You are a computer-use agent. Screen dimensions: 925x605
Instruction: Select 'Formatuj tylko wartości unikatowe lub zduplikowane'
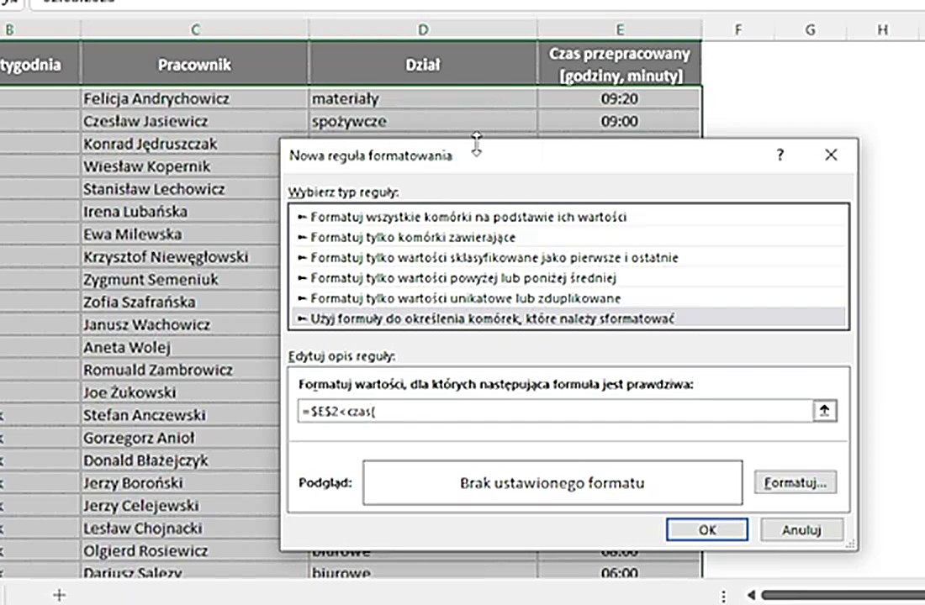pyautogui.click(x=464, y=297)
